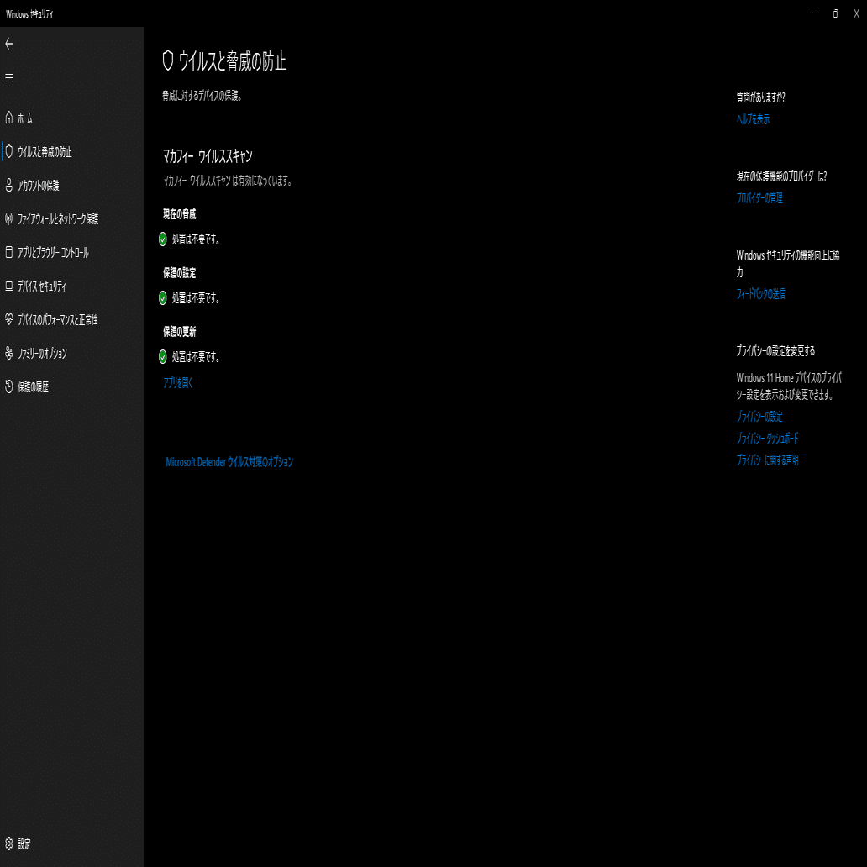Open プライバシーに関する声明 link
The height and width of the screenshot is (867, 867).
(x=768, y=460)
